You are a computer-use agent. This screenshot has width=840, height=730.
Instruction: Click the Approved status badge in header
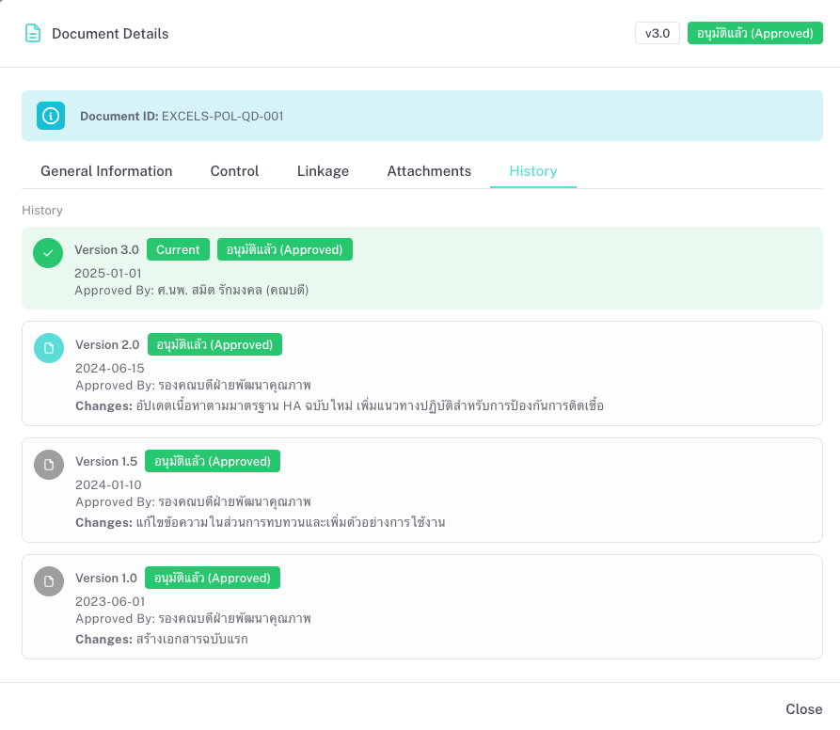pos(754,34)
